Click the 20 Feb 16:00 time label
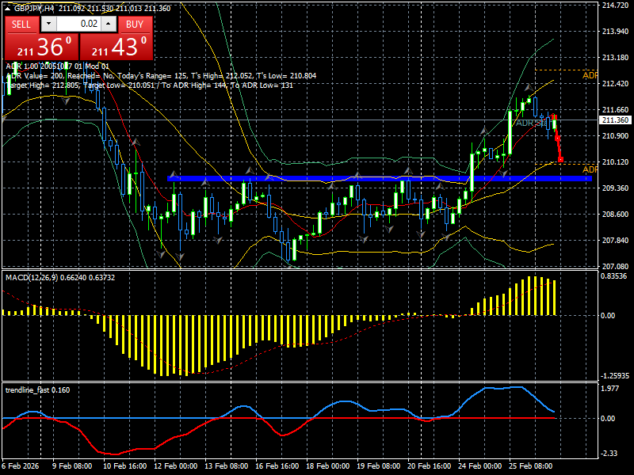Image resolution: width=634 pixels, height=475 pixels. (429, 466)
